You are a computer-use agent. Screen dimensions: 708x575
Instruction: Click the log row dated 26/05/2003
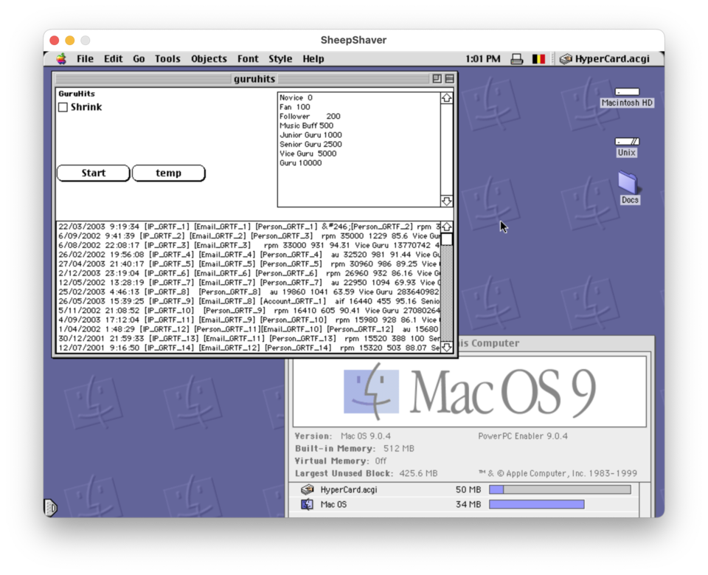(249, 301)
